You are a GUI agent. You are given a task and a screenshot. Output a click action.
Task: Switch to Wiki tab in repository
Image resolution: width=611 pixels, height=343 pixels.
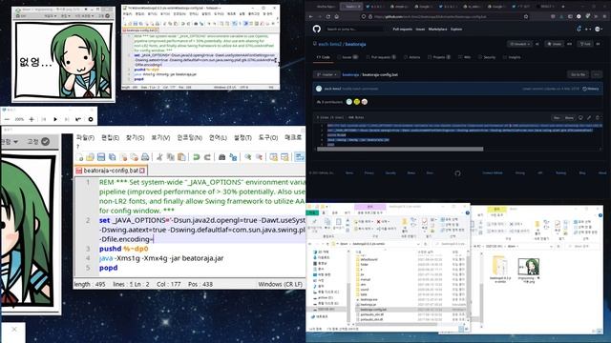pos(465,57)
